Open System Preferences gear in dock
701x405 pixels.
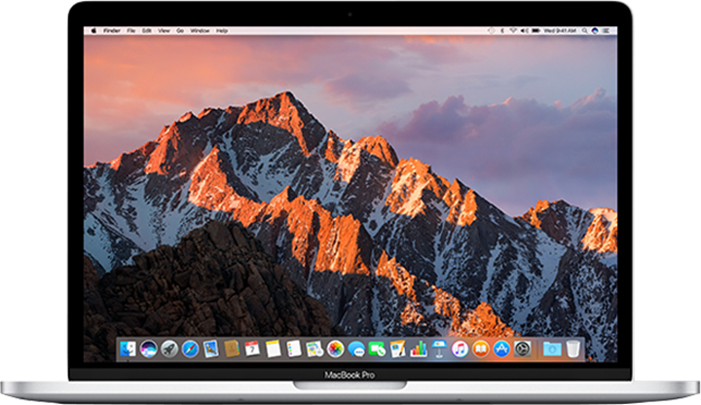(x=523, y=348)
